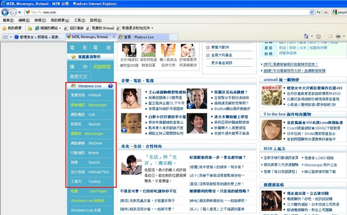Click the Windows Live butterfly logo header
This screenshot has height=215, width=347.
click(86, 86)
